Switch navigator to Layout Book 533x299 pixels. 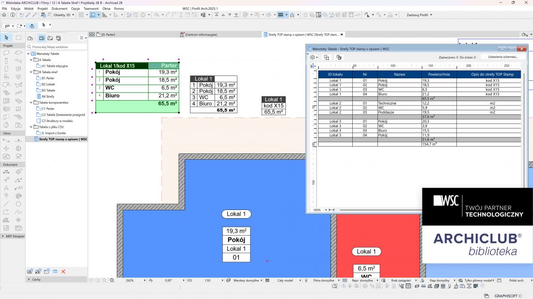[50, 38]
